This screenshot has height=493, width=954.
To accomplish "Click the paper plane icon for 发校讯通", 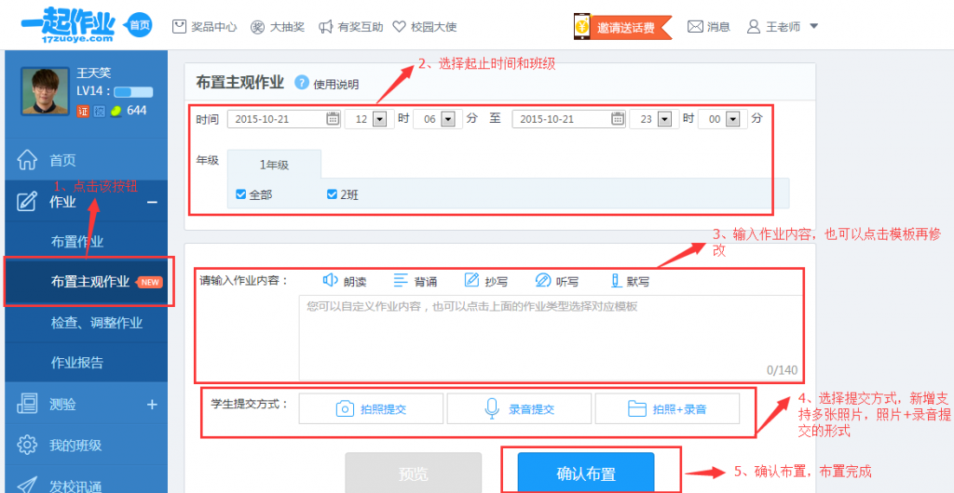I will (x=27, y=484).
